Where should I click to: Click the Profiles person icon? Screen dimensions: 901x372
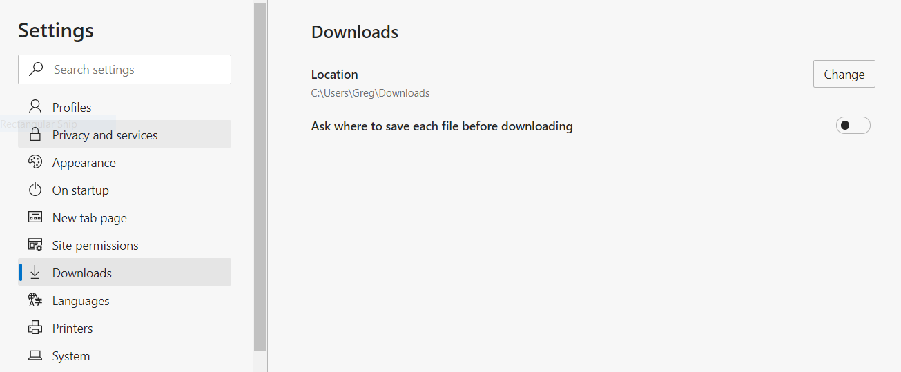[35, 107]
